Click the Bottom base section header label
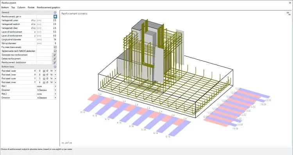 8,67
